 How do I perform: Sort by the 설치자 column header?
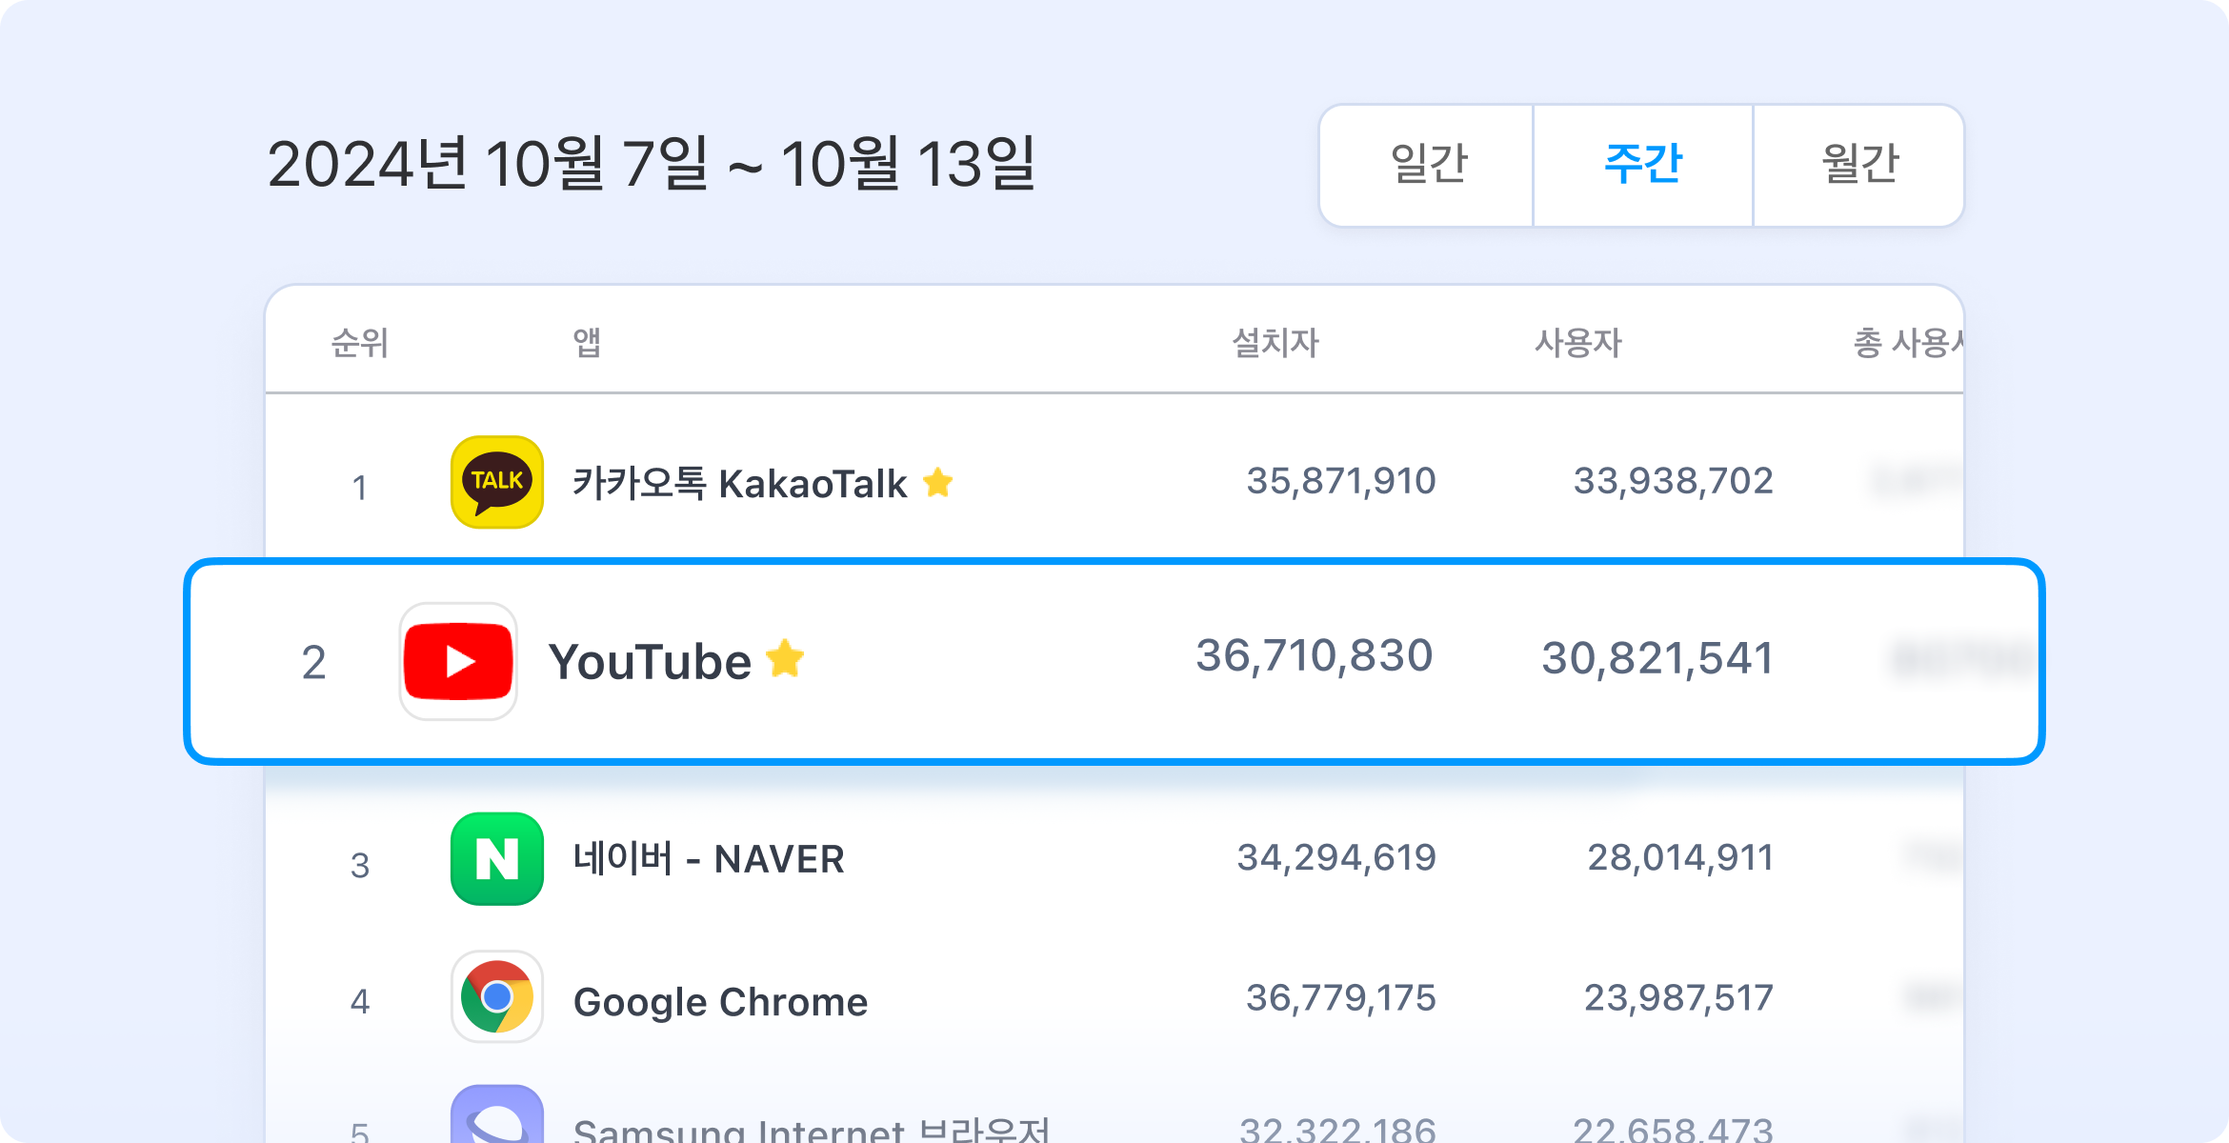[x=1275, y=343]
